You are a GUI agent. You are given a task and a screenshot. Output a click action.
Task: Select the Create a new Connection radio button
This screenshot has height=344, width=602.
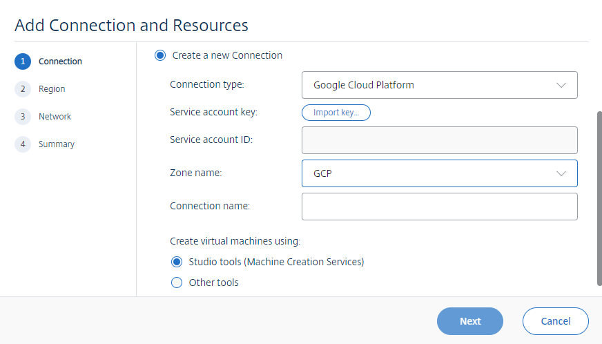pyautogui.click(x=160, y=55)
